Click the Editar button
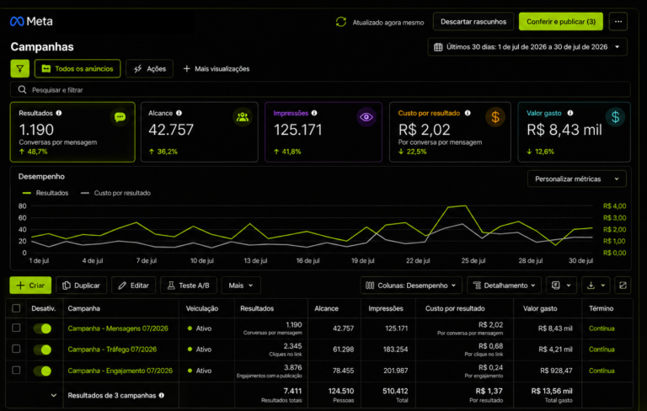 (x=134, y=286)
